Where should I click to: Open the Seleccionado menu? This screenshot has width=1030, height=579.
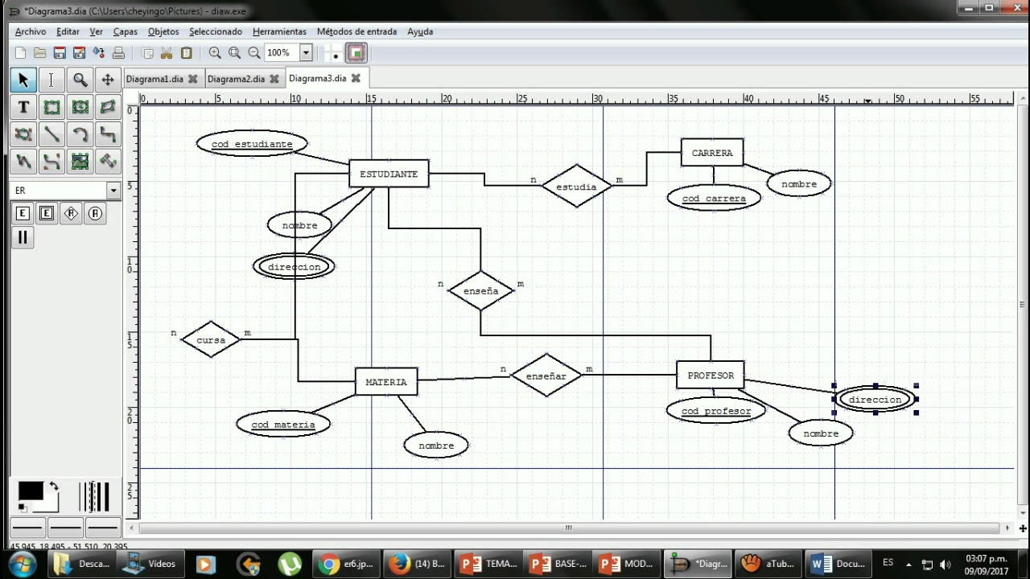[216, 31]
